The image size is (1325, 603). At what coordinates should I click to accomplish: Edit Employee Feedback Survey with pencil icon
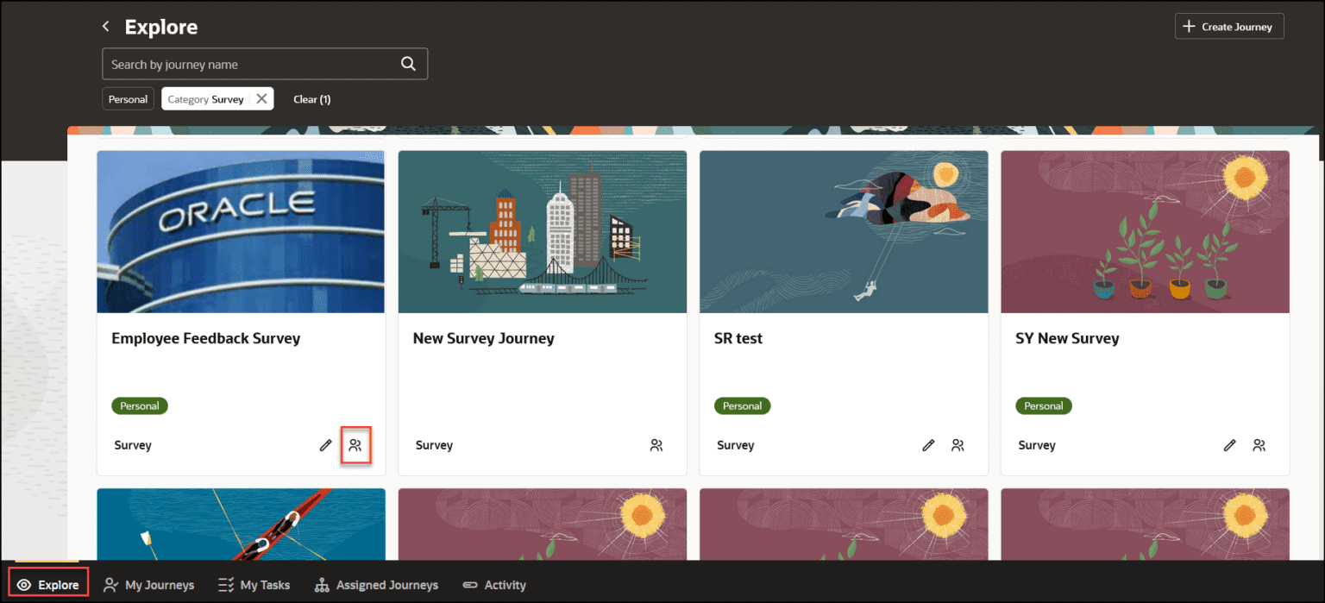click(325, 446)
